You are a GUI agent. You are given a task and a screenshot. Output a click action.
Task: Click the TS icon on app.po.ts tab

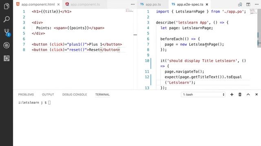[x=142, y=4]
